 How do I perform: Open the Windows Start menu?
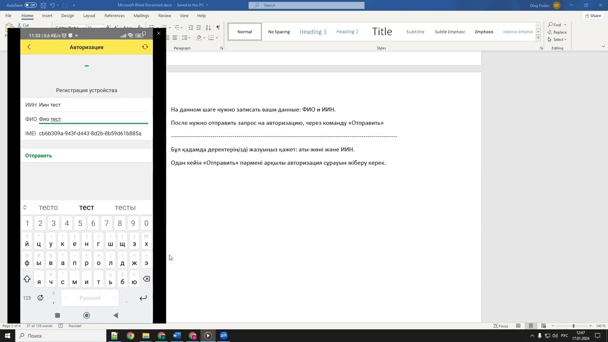click(8, 336)
